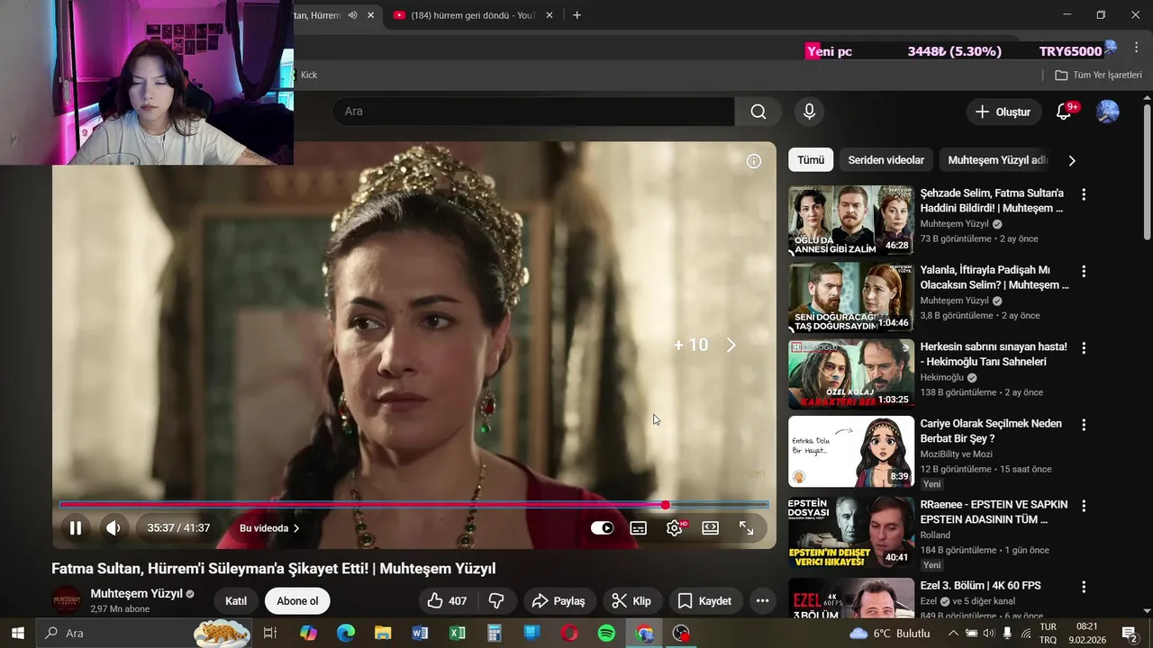This screenshot has height=648, width=1153.
Task: Close the first browser tab
Action: pyautogui.click(x=370, y=15)
